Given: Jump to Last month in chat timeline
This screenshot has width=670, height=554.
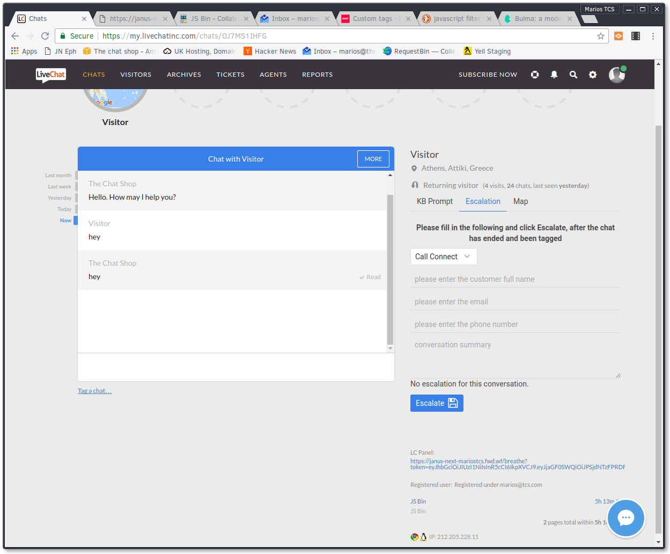Looking at the screenshot, I should point(58,176).
